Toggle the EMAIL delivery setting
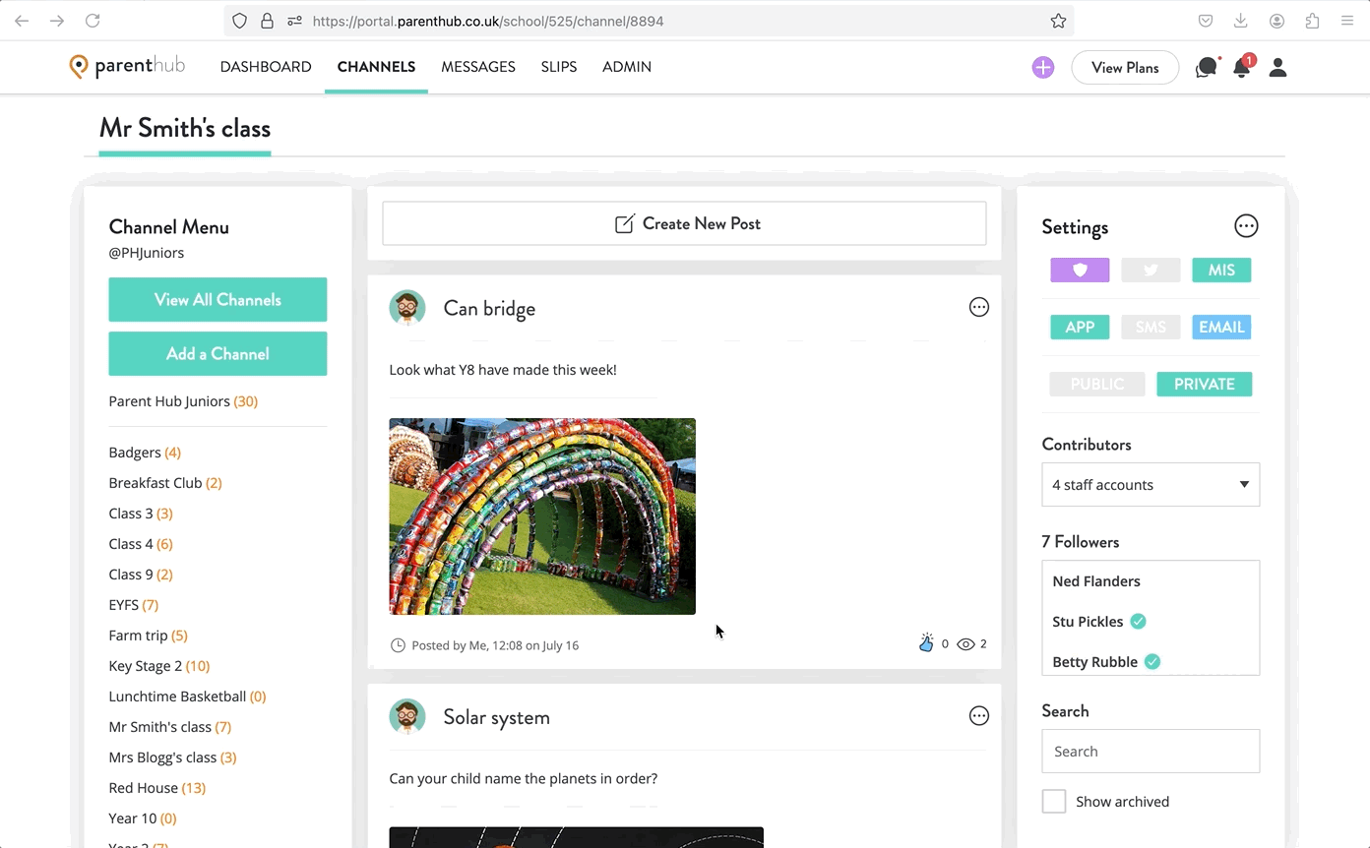The height and width of the screenshot is (848, 1370). tap(1221, 327)
